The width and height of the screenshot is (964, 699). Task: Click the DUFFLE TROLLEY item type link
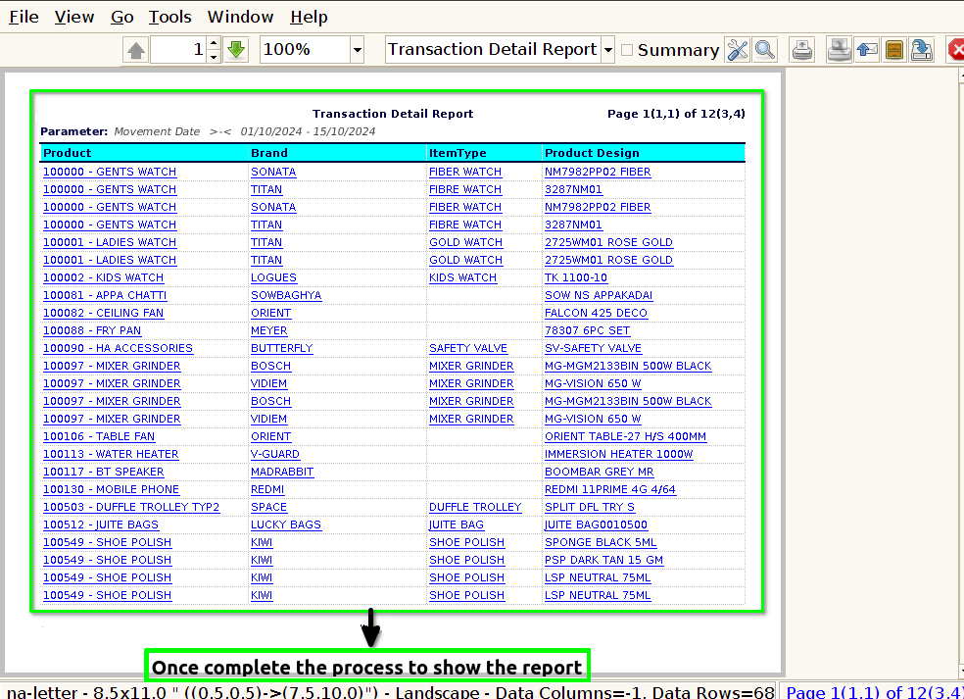pyautogui.click(x=475, y=507)
